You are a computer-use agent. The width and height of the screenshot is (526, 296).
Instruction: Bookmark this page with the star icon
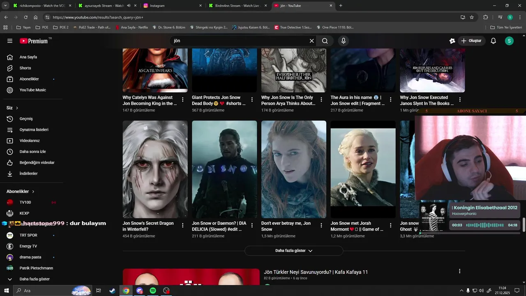click(472, 17)
